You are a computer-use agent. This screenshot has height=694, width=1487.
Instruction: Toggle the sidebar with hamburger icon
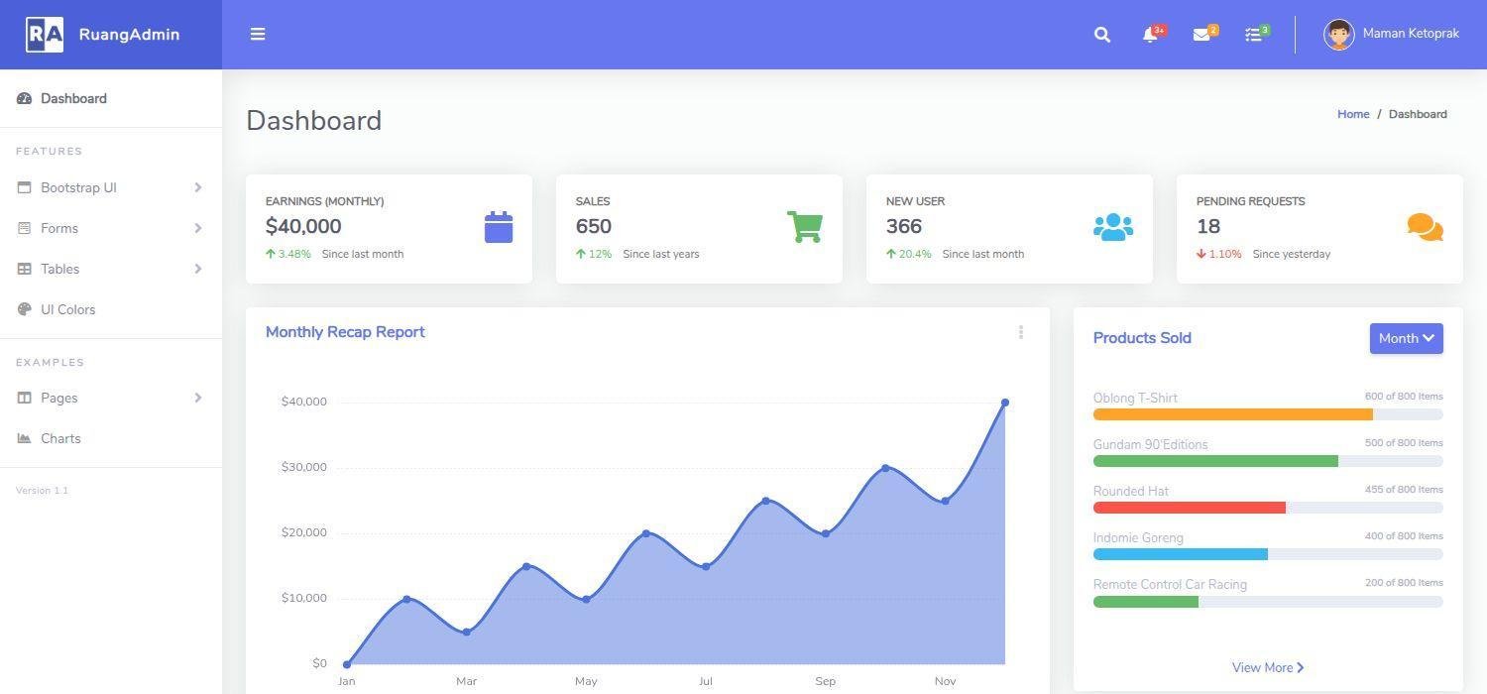coord(258,35)
